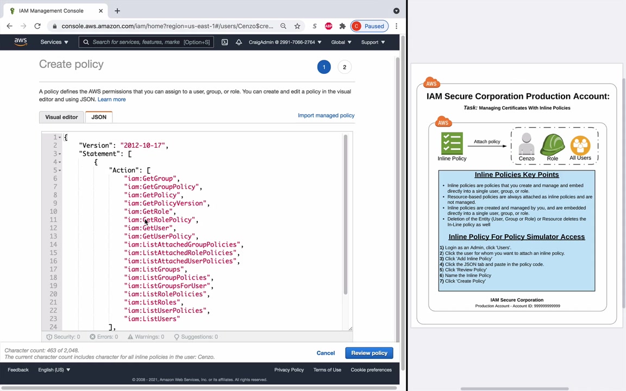Select the JSON tab
Viewport: 626px width, 391px height.
pos(99,117)
